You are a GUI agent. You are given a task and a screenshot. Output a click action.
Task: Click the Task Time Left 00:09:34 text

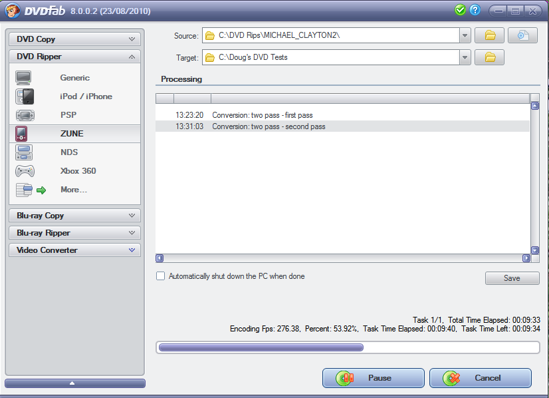[x=500, y=329]
